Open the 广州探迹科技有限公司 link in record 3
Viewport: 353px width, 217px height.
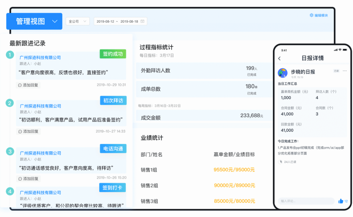41,153
